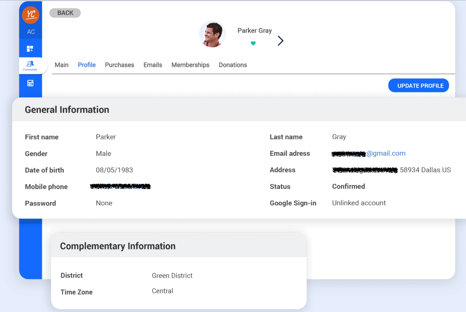This screenshot has height=312, width=466.
Task: Go to the Main tab
Action: 62,65
